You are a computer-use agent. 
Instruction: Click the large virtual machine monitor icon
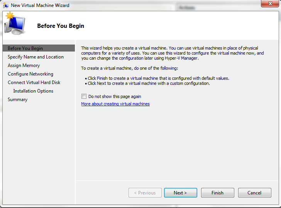[x=15, y=23]
